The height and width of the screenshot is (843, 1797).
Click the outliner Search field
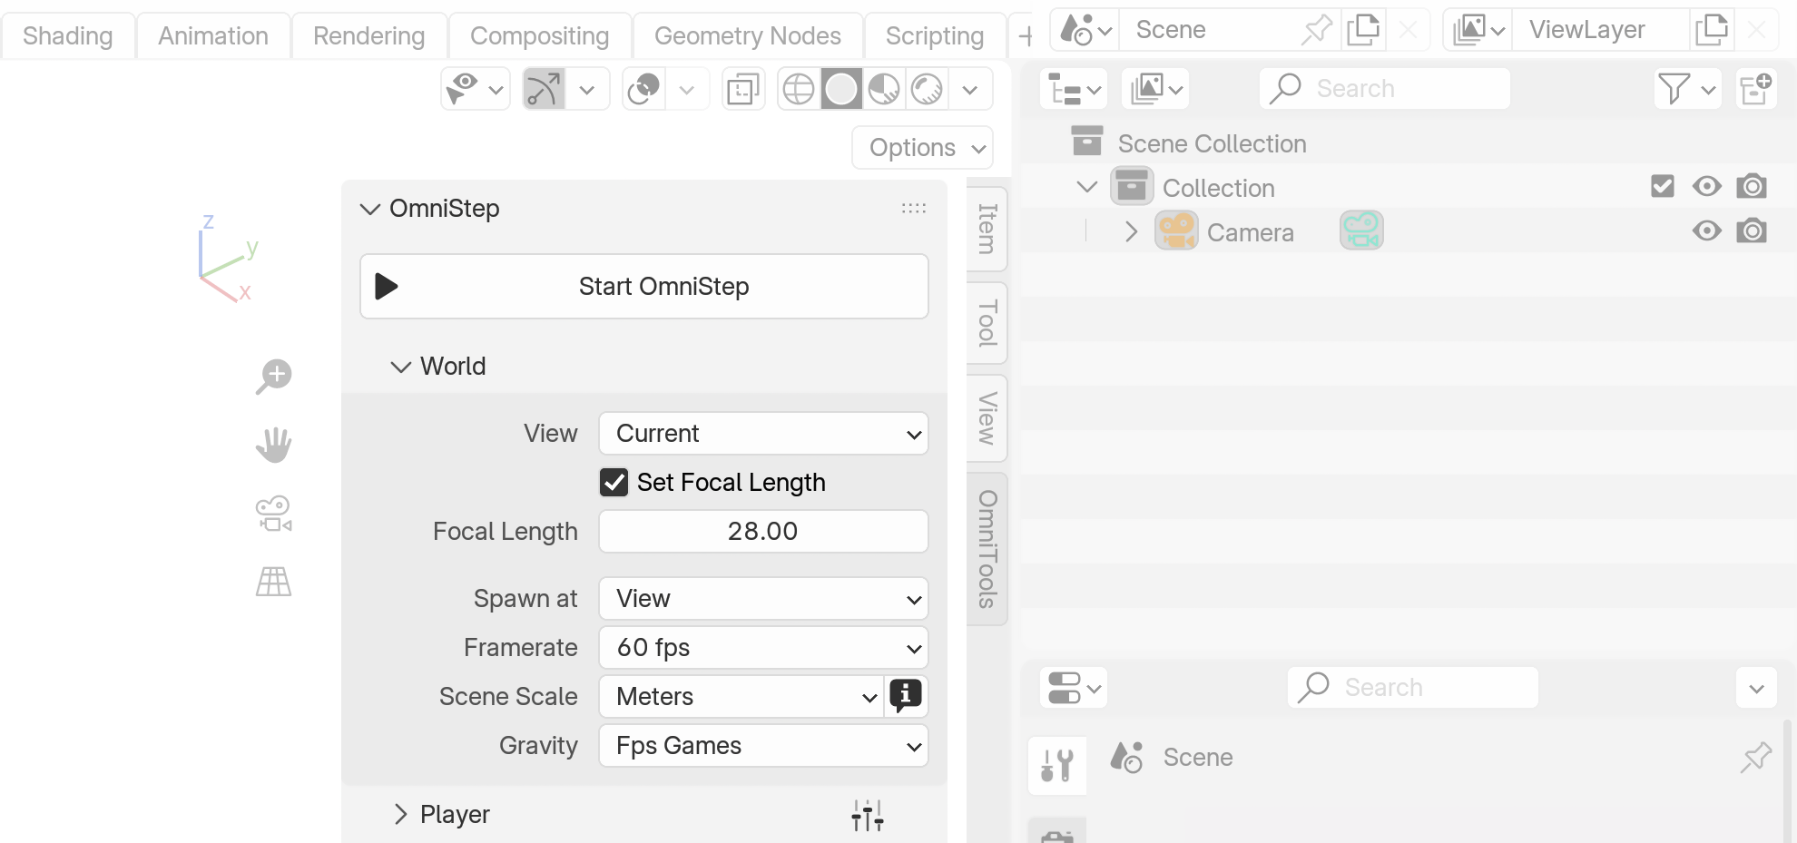tap(1386, 89)
